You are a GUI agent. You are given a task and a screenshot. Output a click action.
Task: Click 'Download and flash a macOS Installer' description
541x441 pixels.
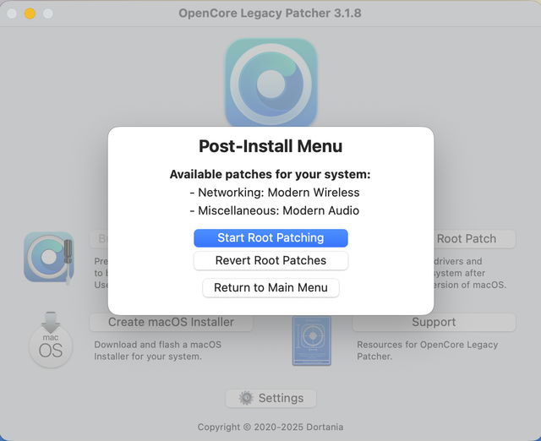[x=158, y=351]
